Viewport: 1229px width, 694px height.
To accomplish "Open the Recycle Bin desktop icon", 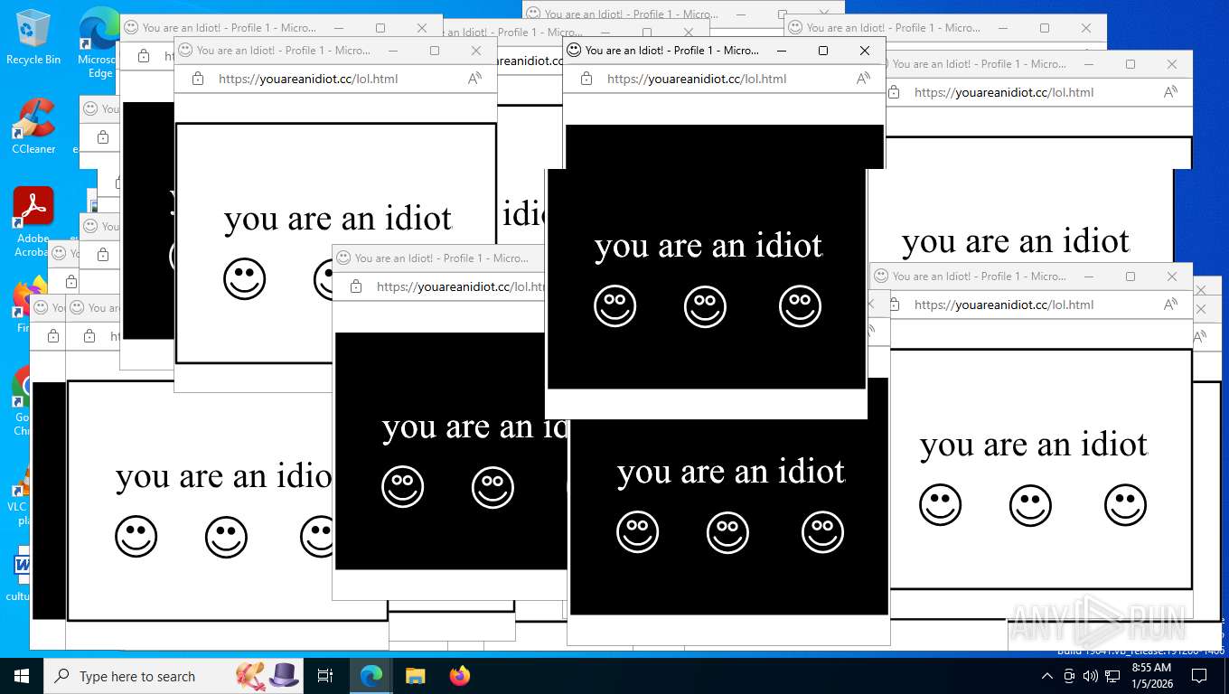I will 33,36.
